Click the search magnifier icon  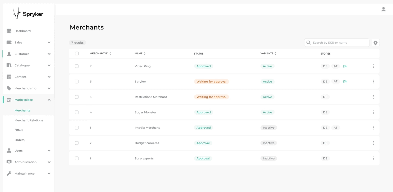(308, 43)
